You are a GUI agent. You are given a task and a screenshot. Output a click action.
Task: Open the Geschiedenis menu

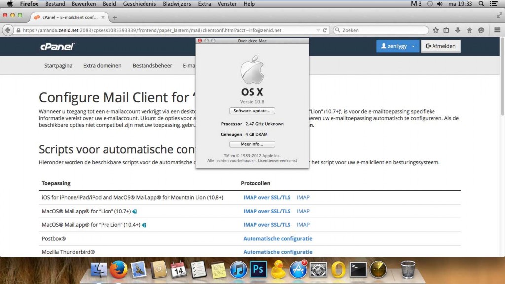click(x=140, y=4)
